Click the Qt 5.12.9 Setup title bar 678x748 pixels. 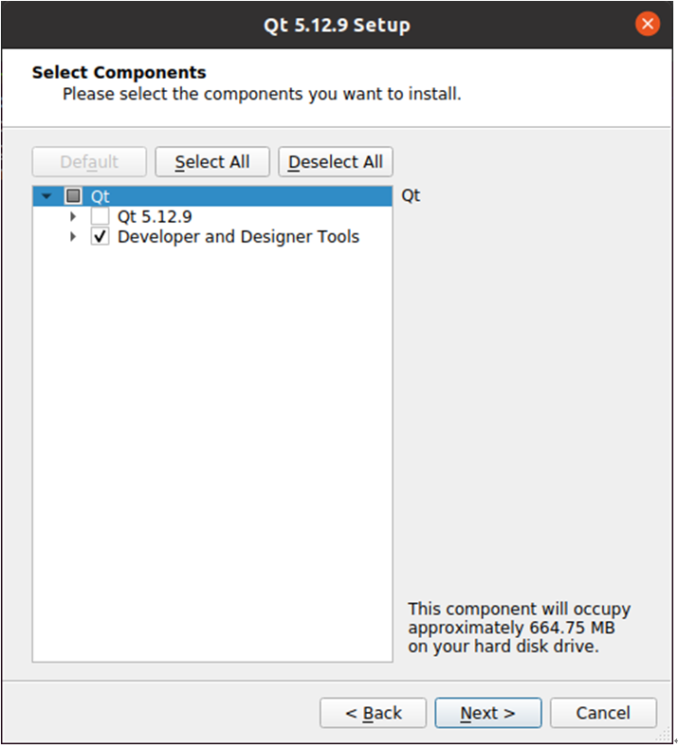click(x=337, y=25)
